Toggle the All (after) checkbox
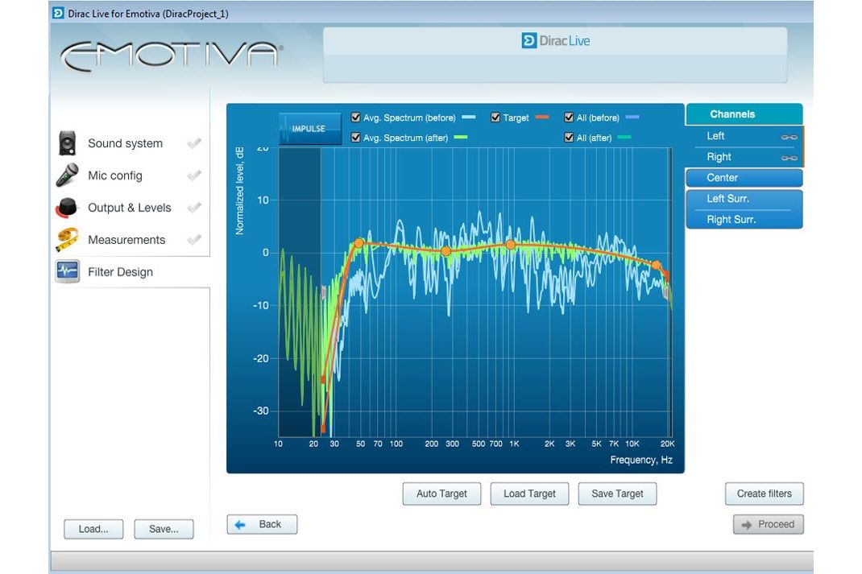Viewport: 862px width, 574px height. 569,138
